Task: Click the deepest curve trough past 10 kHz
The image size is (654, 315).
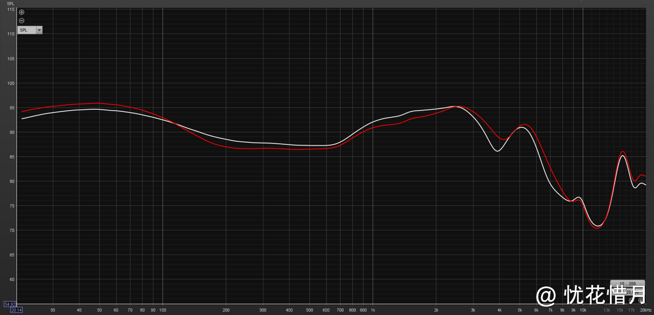Action: click(597, 227)
